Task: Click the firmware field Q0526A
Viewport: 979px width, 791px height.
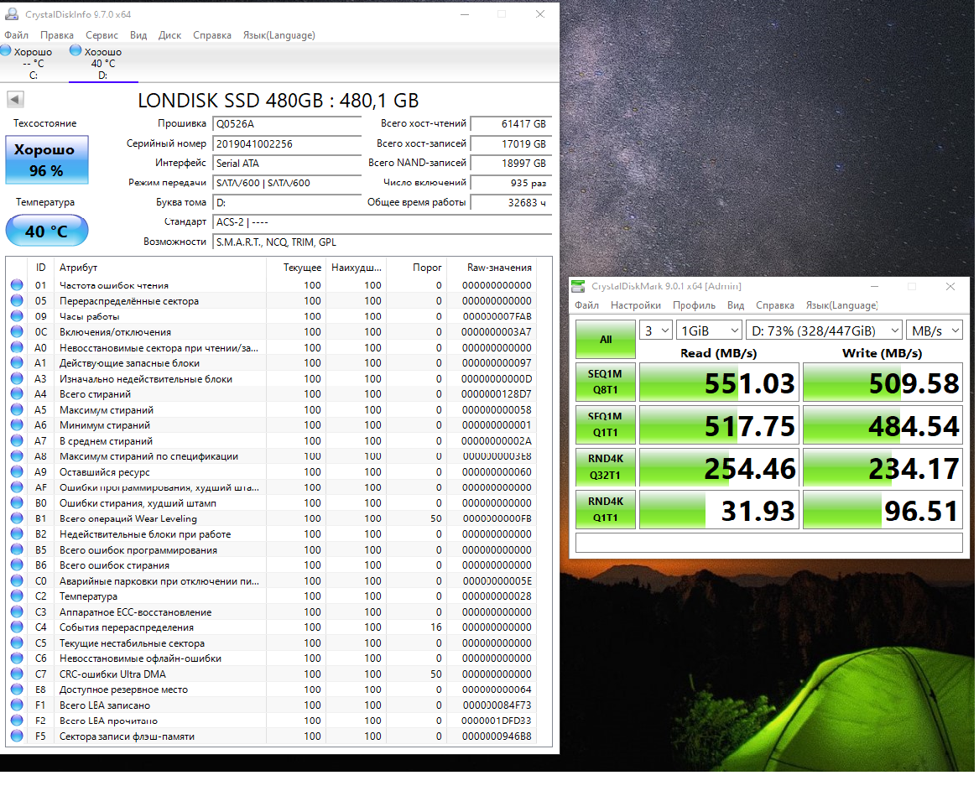Action: pos(287,123)
